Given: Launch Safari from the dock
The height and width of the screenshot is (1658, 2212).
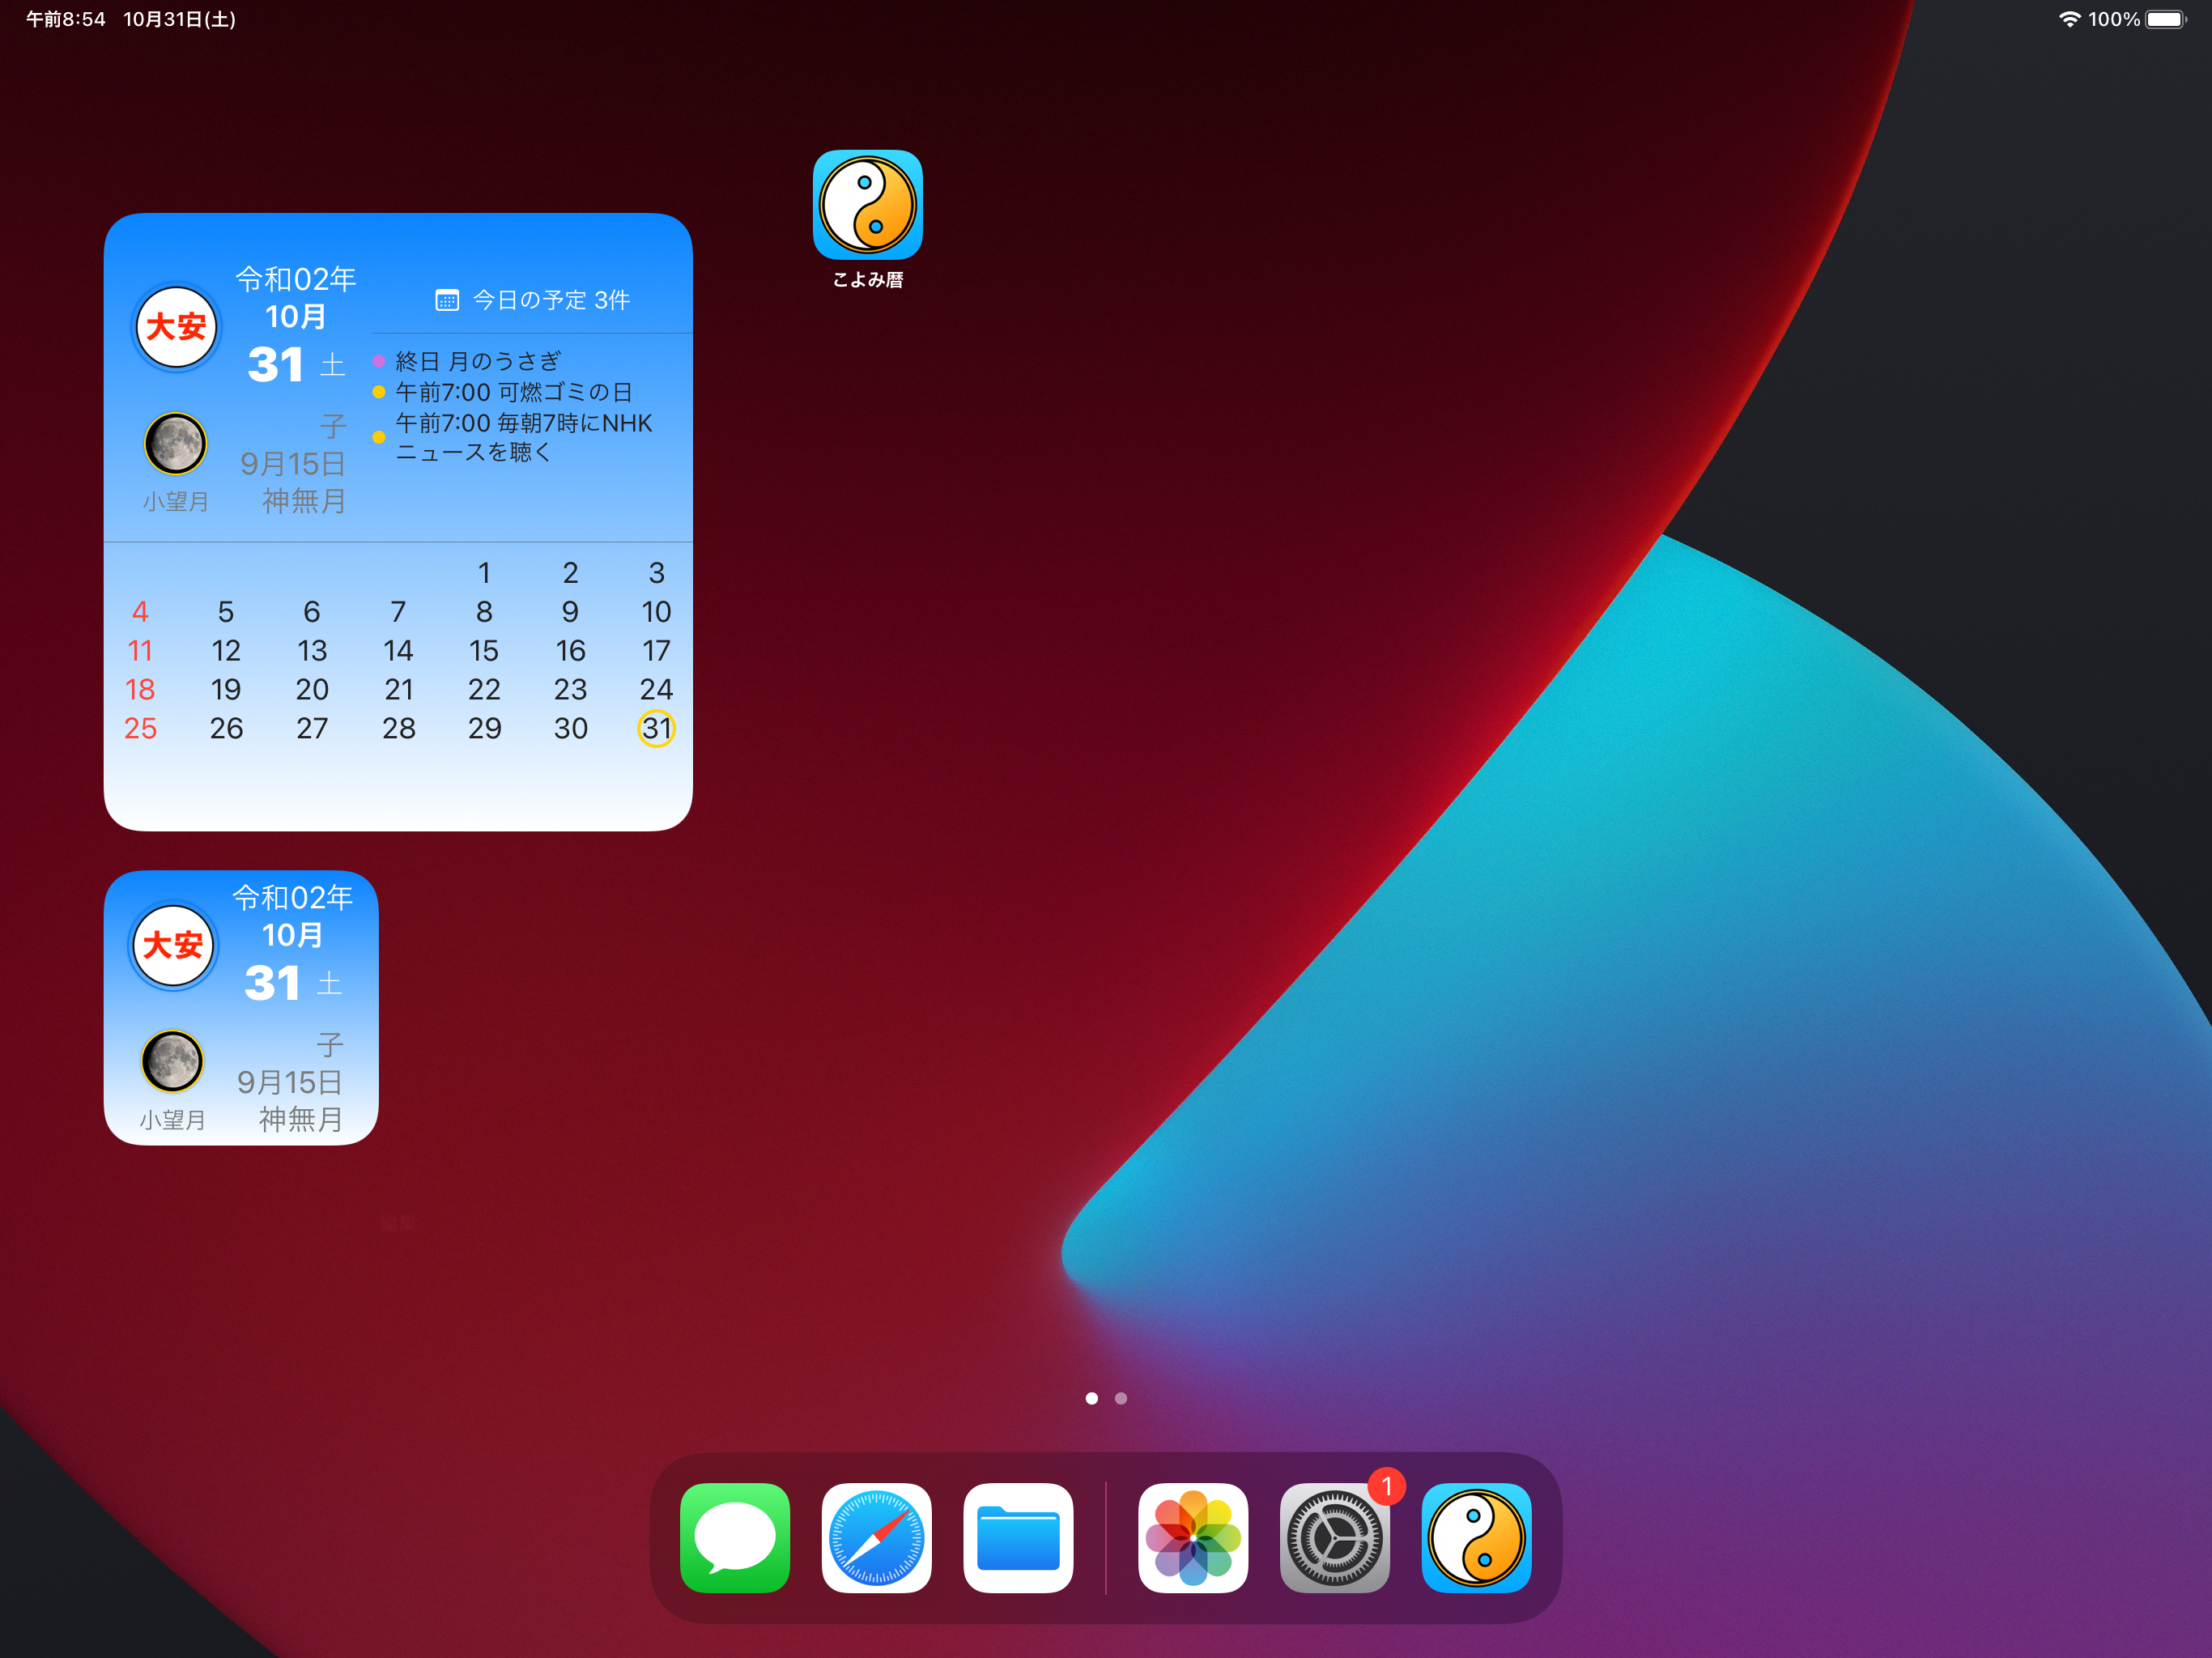Looking at the screenshot, I should pos(876,1537).
